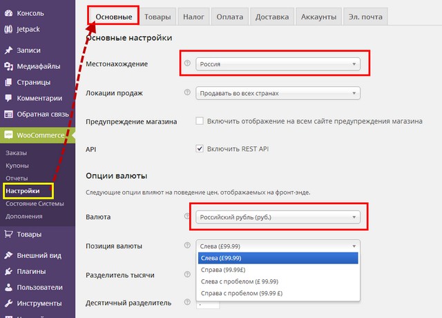Open Дополнения submenu item
The width and height of the screenshot is (442, 318).
tap(24, 217)
